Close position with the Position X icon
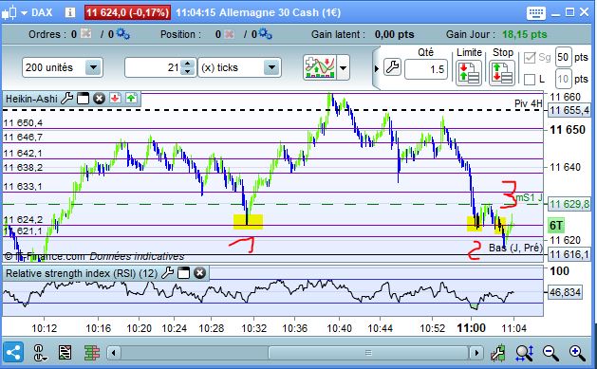Screen dimensions: 597x369 point(229,34)
